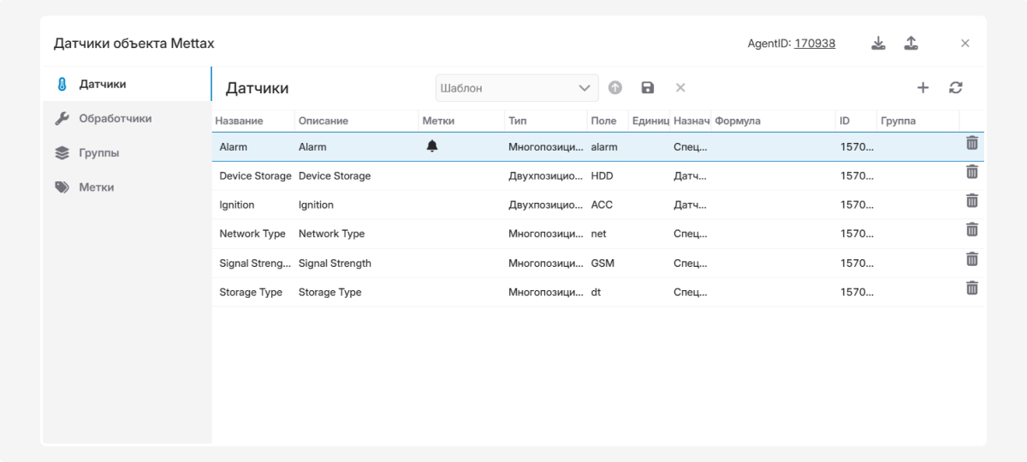Viewport: 1027px width, 462px height.
Task: Open the Метки section in sidebar
Action: 96,187
